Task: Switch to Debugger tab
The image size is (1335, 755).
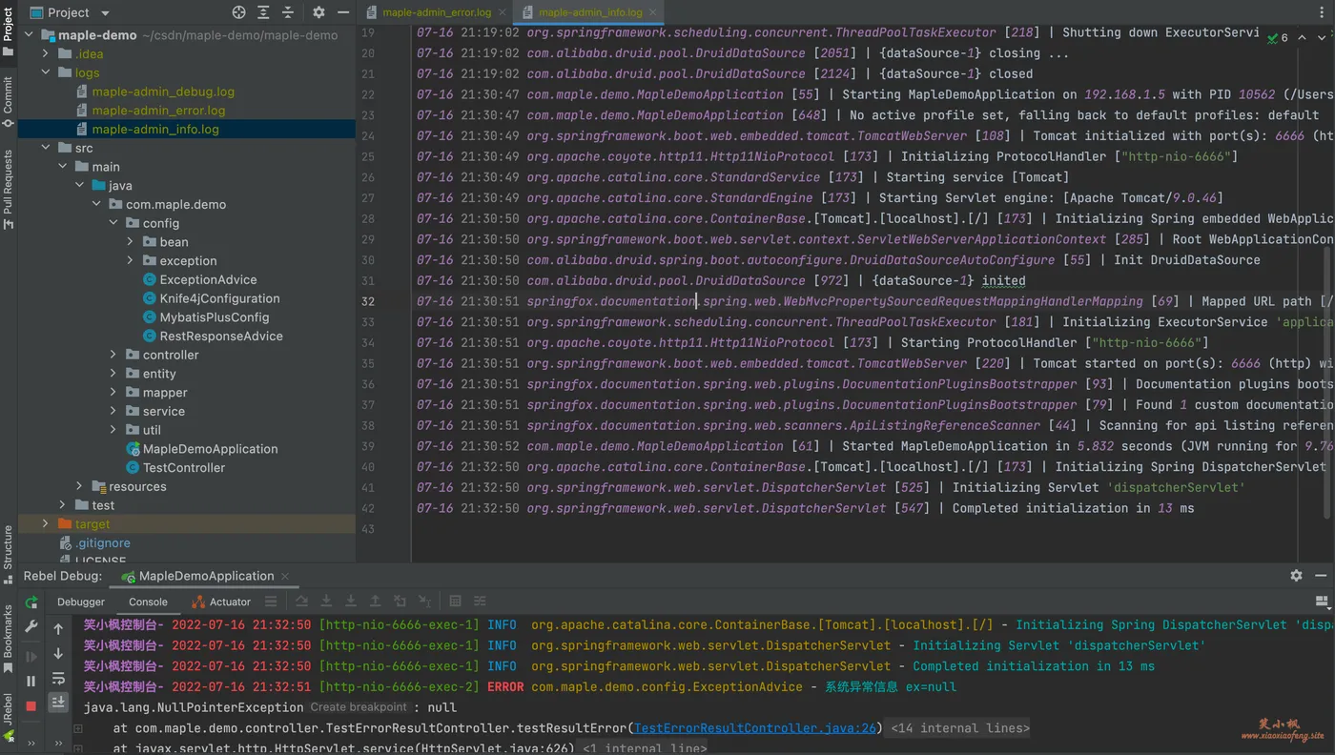Action: [x=81, y=602]
